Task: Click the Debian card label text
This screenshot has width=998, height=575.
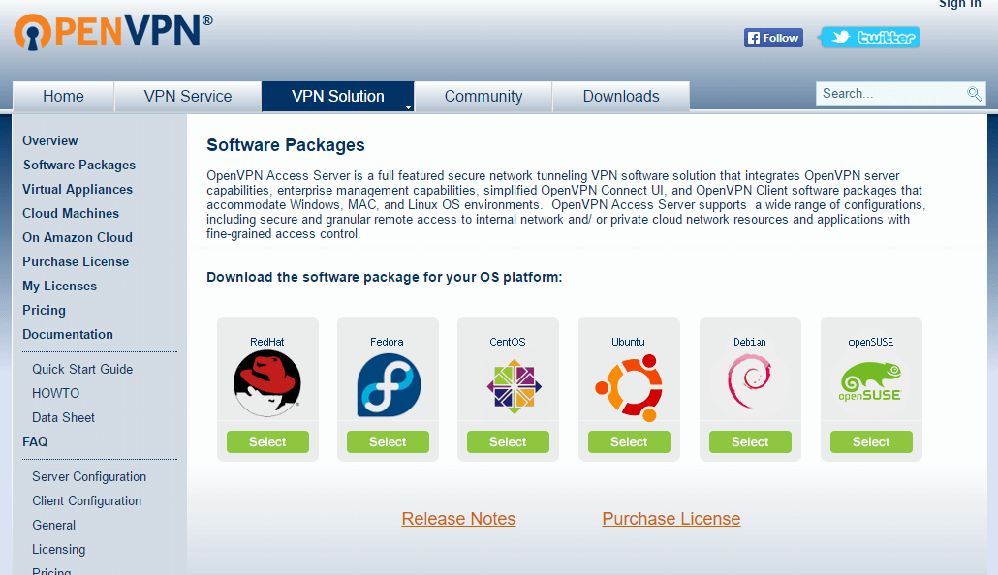Action: [x=750, y=342]
